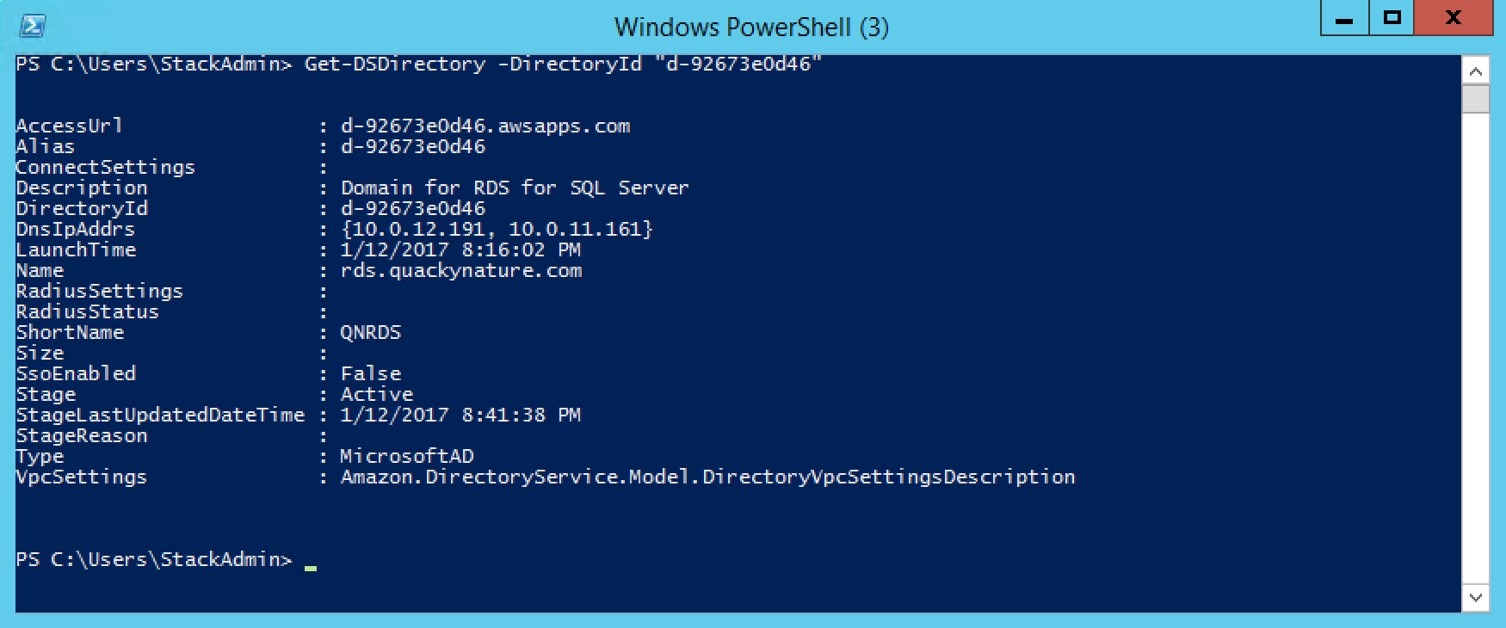Image resolution: width=1506 pixels, height=628 pixels.
Task: Click the VpcSettings value text
Action: [x=707, y=477]
